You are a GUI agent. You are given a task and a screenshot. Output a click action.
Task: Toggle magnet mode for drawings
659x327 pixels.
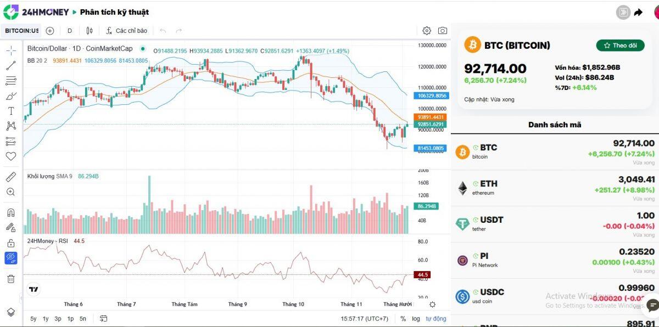point(10,212)
